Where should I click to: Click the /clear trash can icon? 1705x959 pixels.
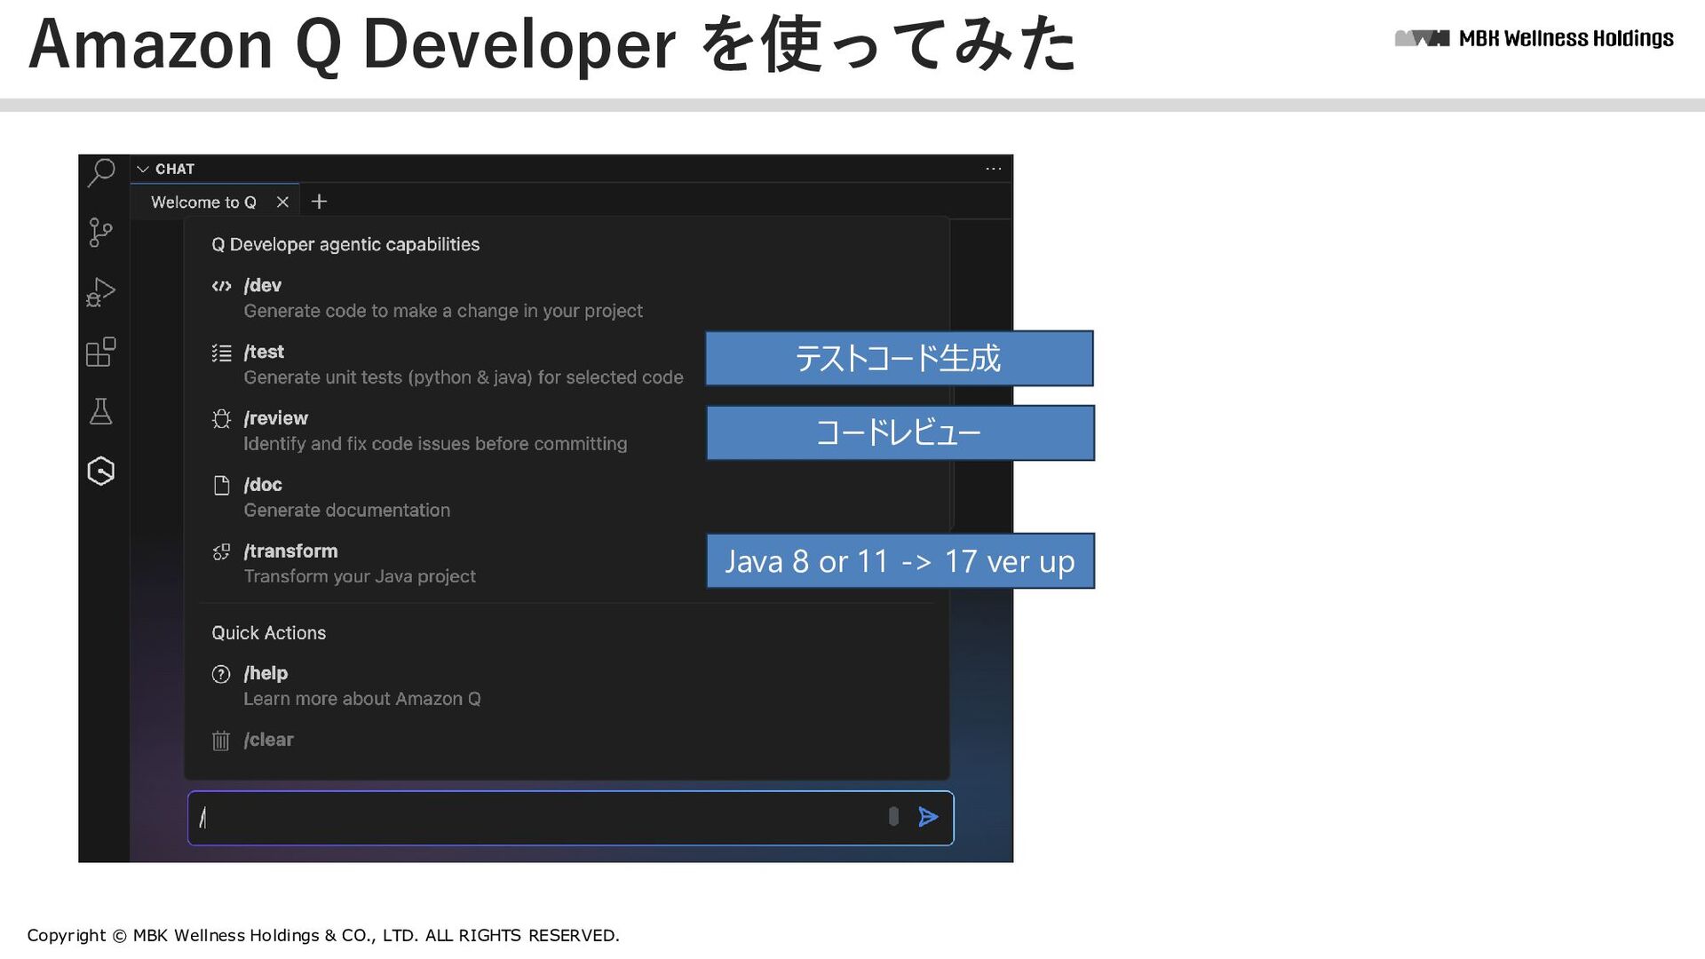221,741
